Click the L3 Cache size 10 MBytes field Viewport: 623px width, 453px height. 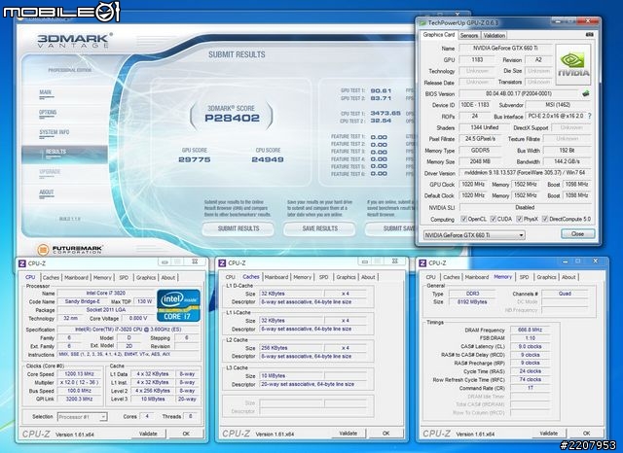[x=292, y=375]
